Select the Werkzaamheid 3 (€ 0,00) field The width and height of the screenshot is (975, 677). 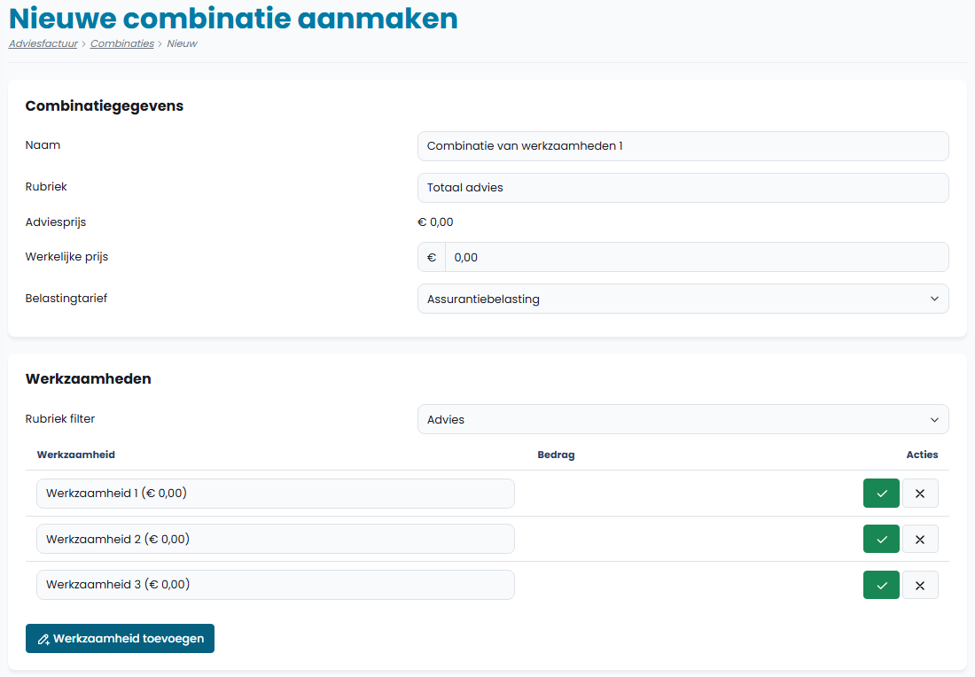276,585
